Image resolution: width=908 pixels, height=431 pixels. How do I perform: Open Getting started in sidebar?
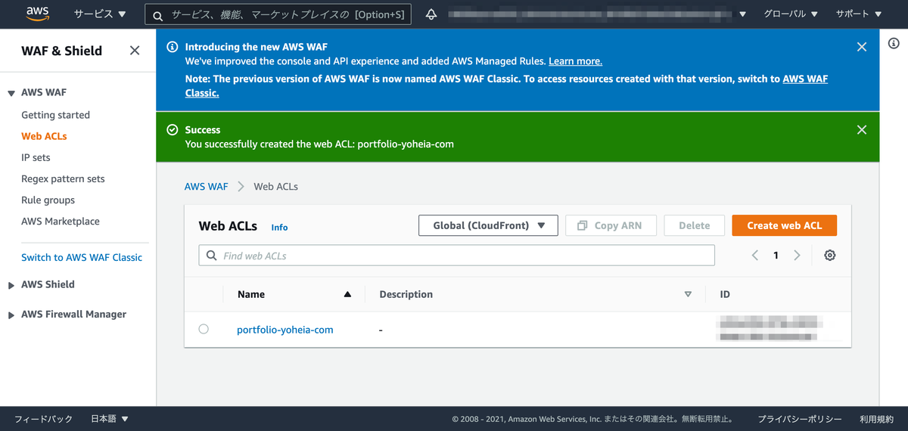tap(55, 115)
